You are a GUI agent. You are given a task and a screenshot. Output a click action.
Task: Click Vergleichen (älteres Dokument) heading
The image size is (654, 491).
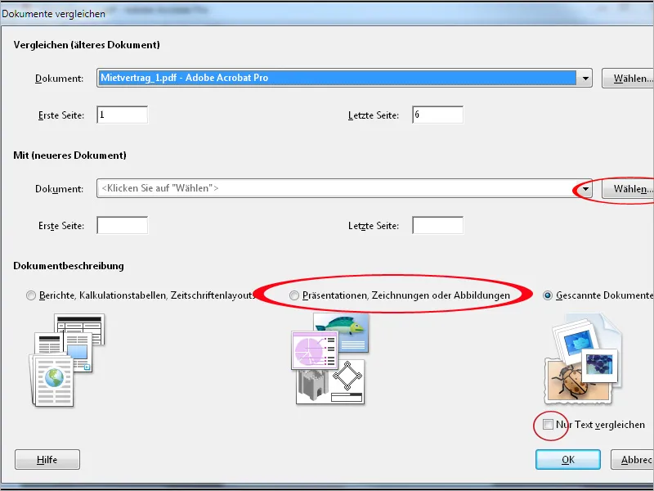coord(87,45)
